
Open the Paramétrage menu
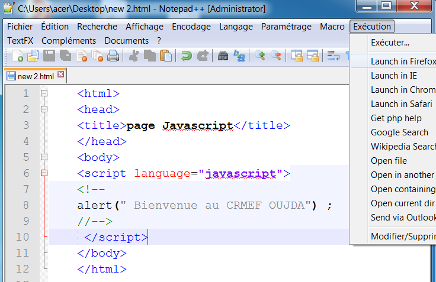point(286,27)
